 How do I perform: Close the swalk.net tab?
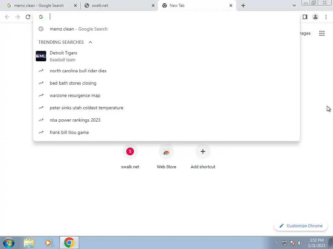[x=153, y=6]
